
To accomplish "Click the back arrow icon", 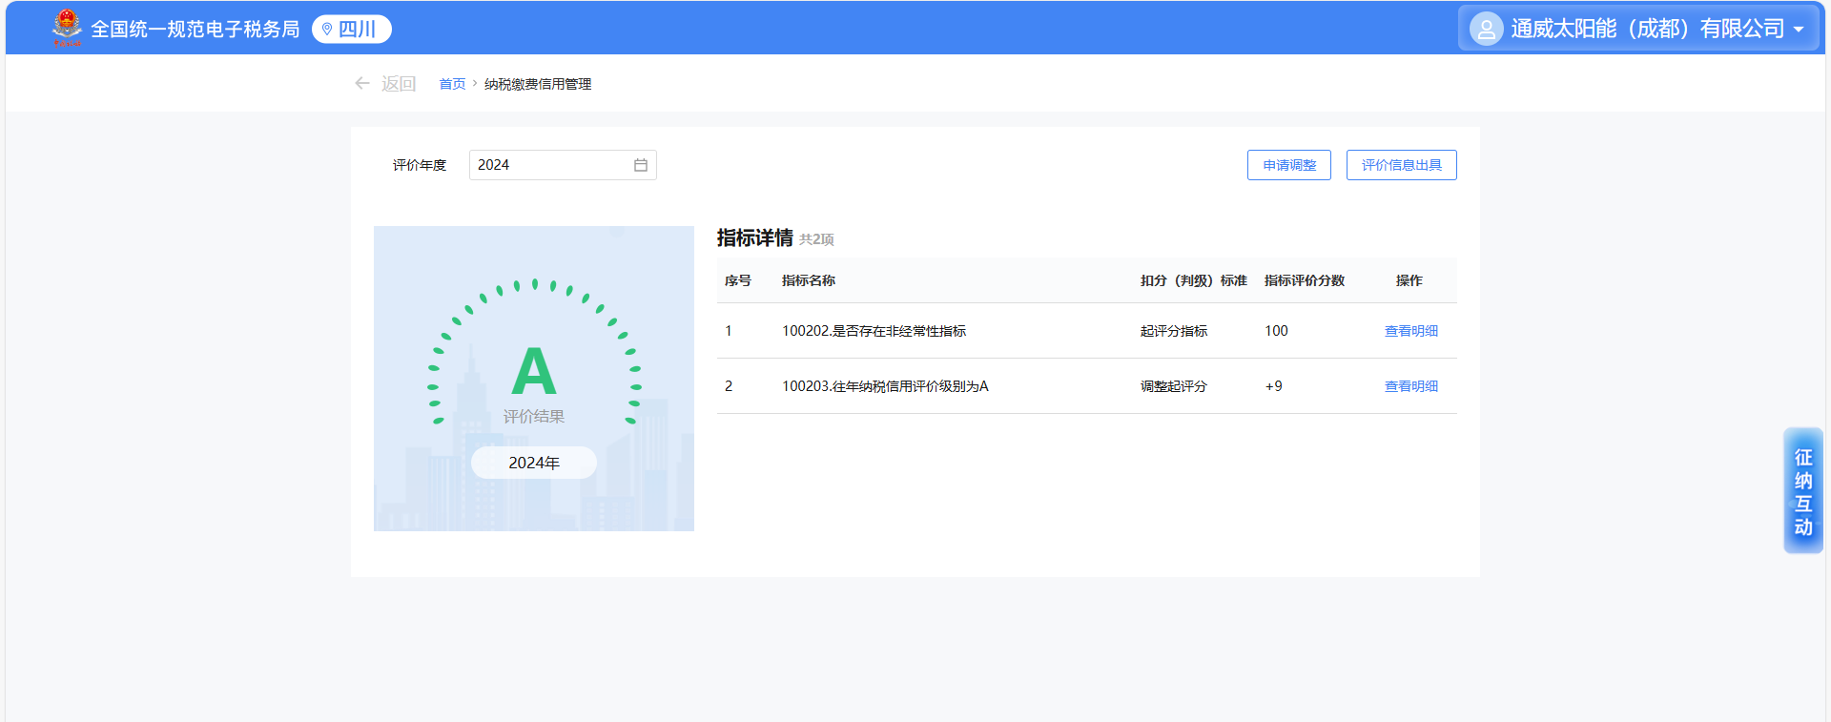I will (362, 84).
